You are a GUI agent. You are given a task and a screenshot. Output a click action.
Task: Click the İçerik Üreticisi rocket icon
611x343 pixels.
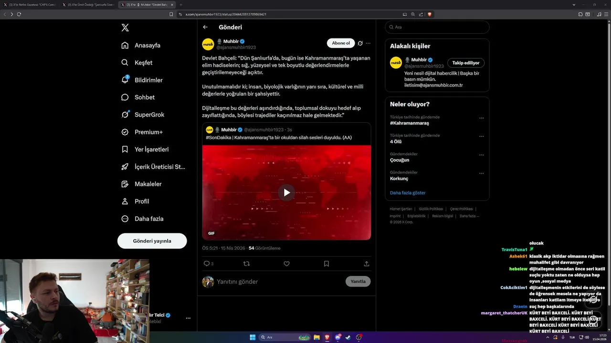point(125,167)
